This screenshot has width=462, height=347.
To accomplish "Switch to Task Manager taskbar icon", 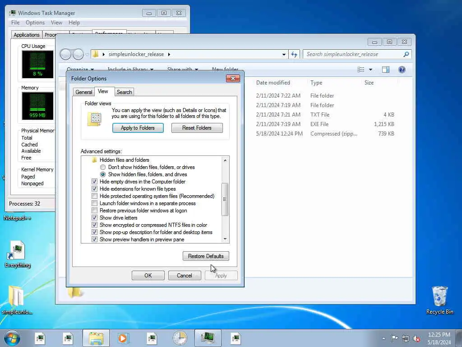I will point(208,338).
